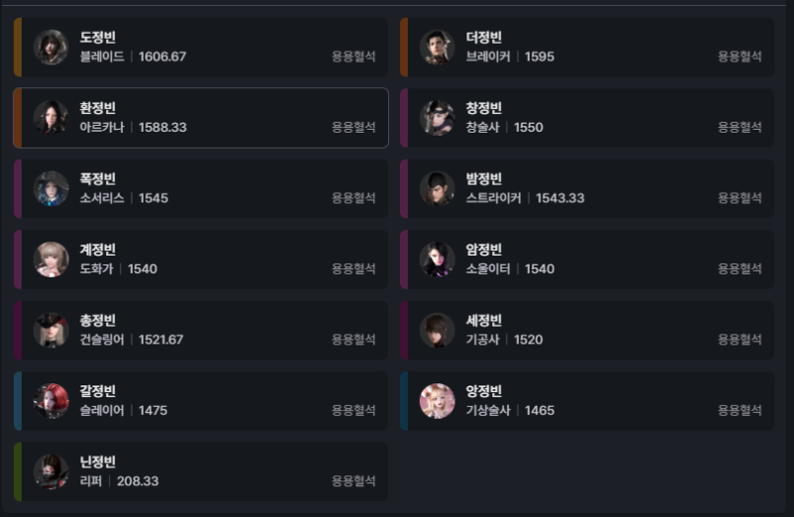Open the 총정빈 건슬링어 portrait

[51, 330]
